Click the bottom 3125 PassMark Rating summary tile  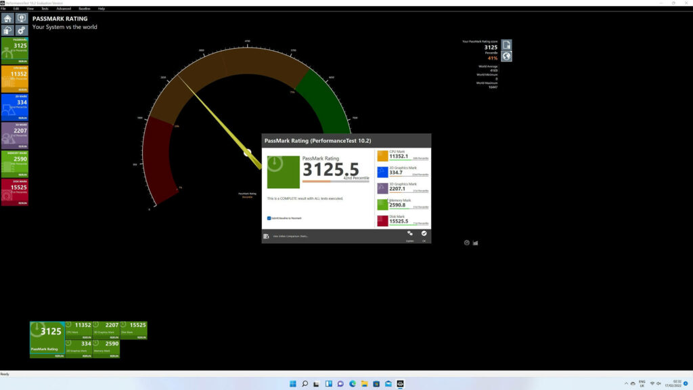pyautogui.click(x=47, y=339)
